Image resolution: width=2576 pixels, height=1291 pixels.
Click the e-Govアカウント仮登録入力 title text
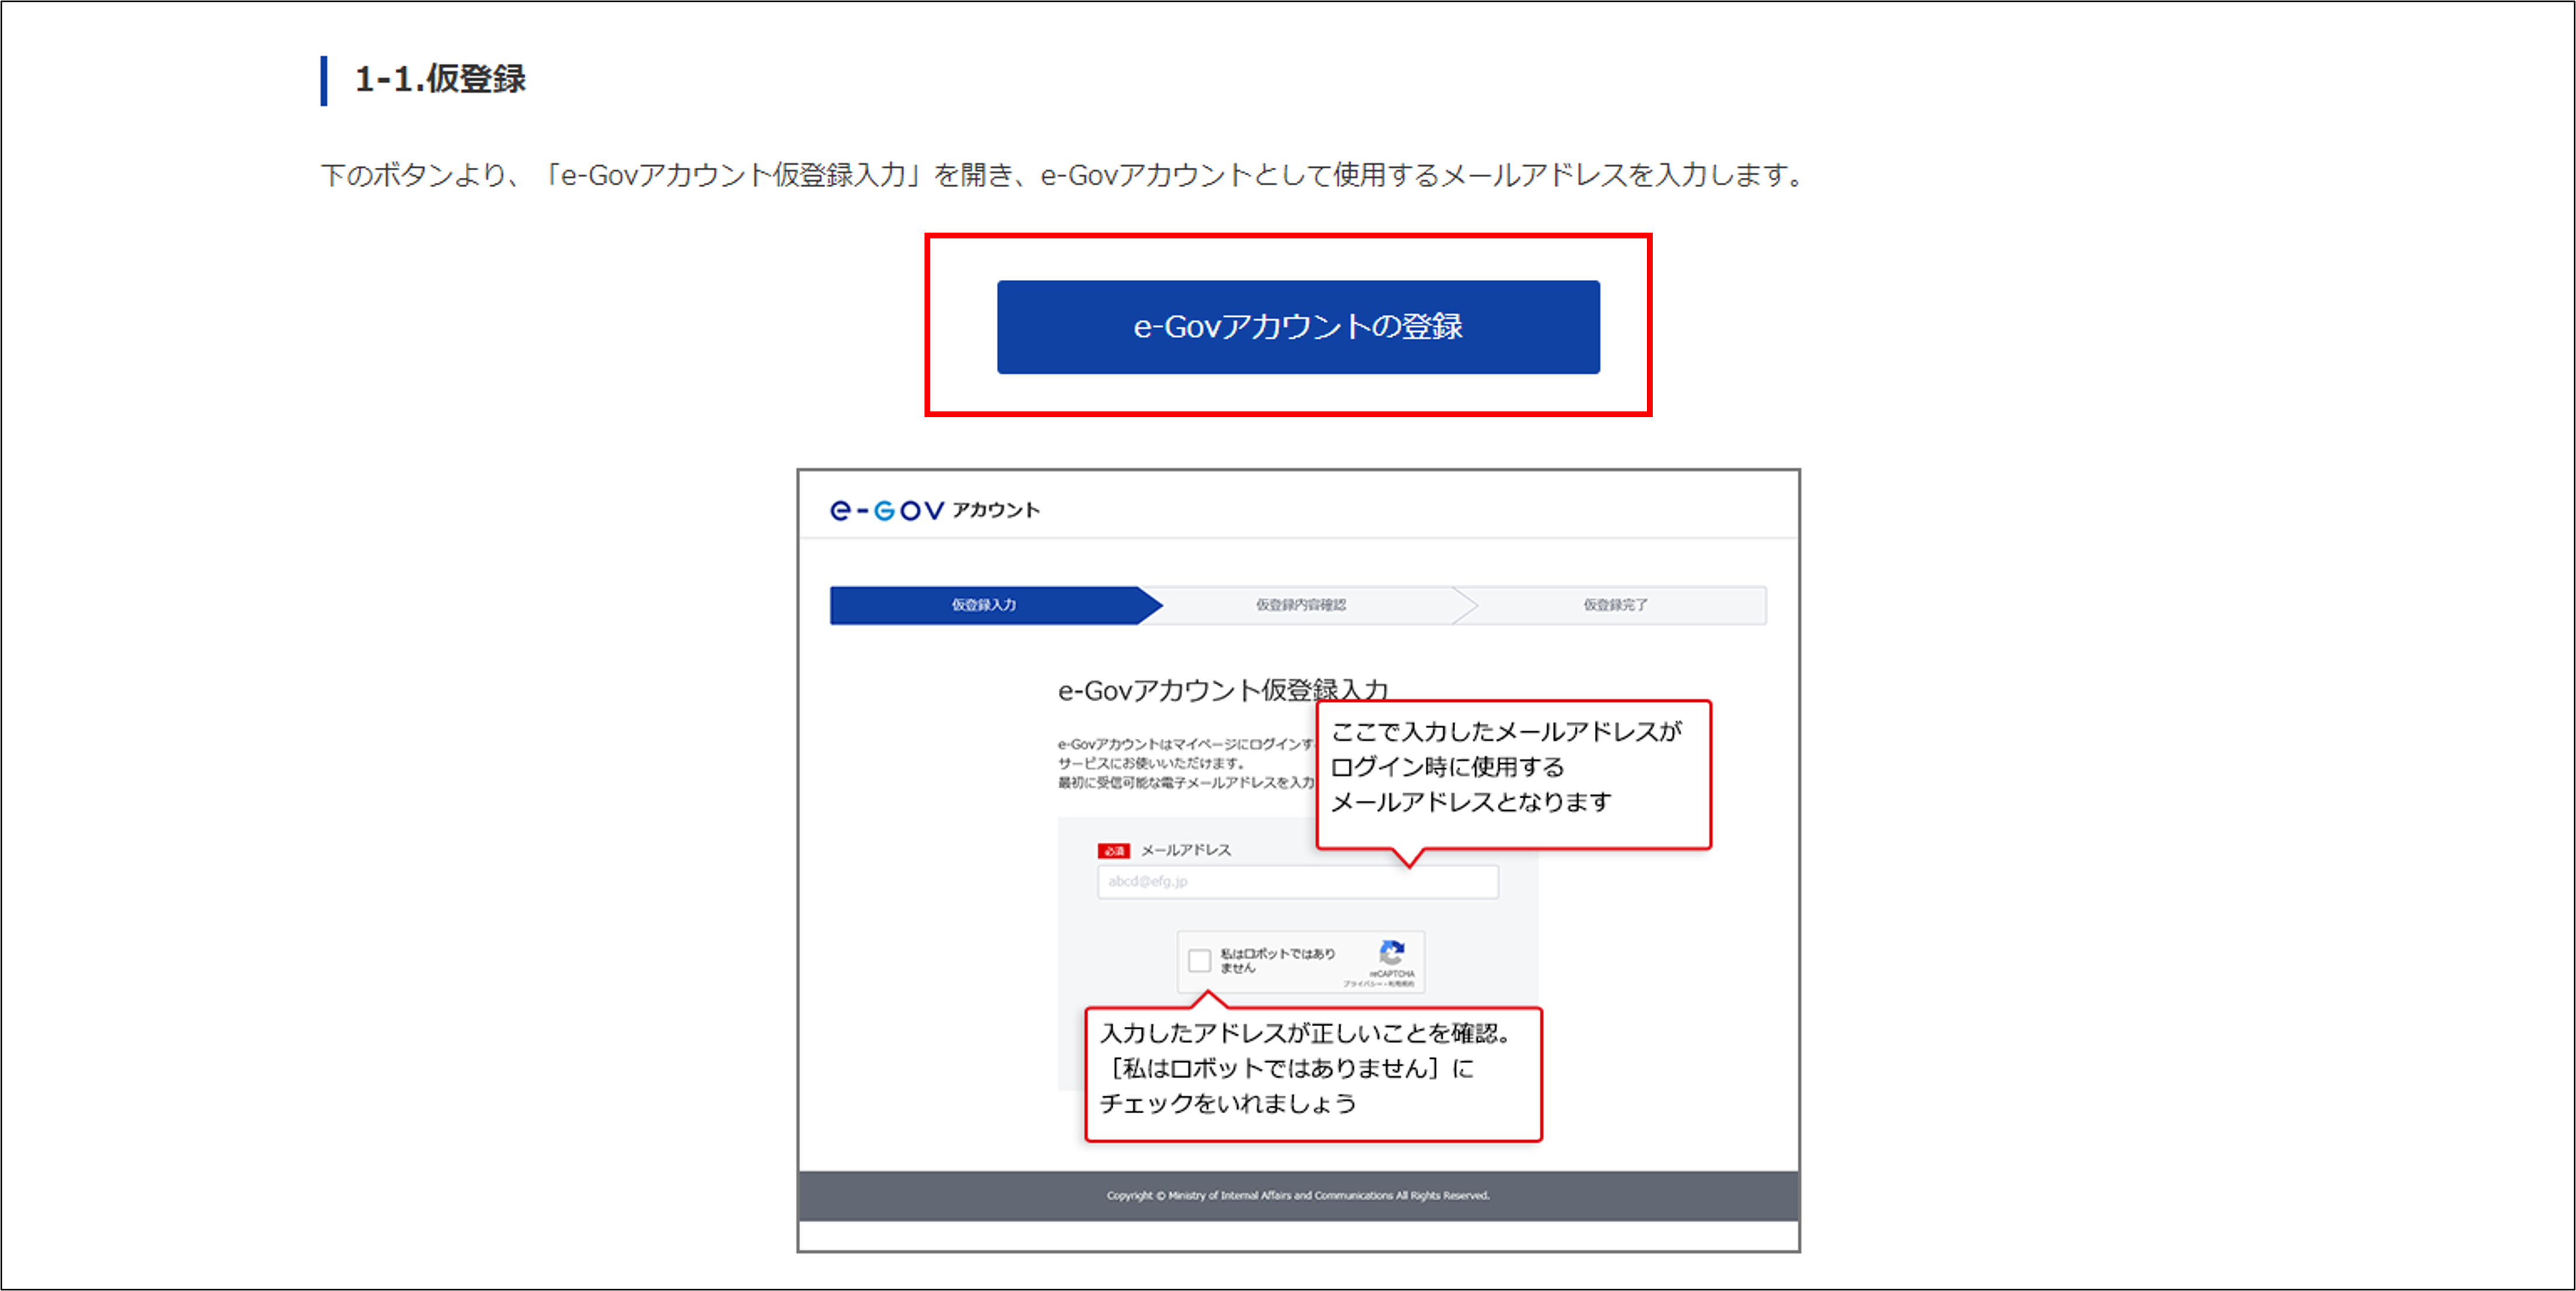coord(1222,690)
